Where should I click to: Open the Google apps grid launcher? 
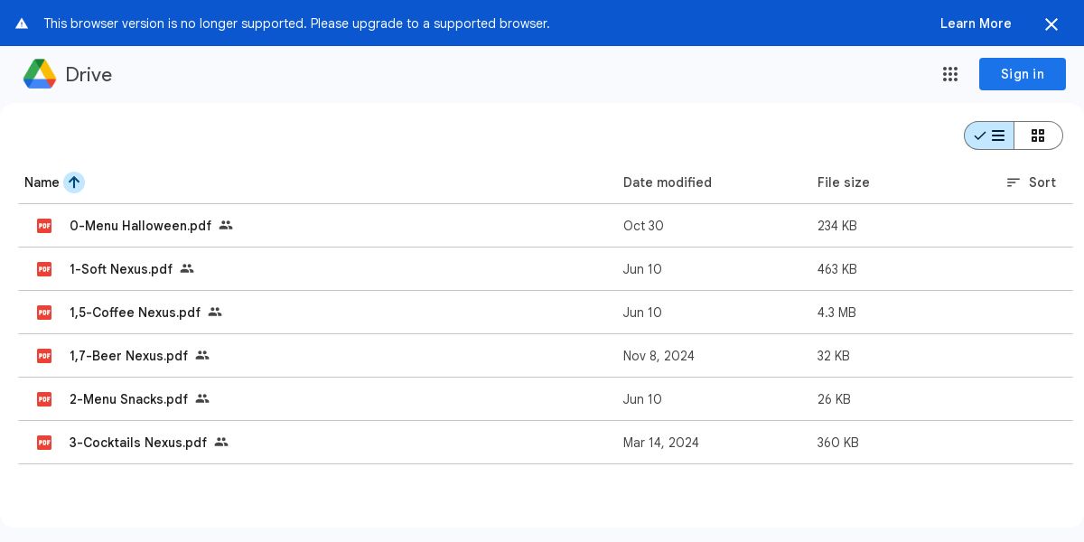click(950, 74)
